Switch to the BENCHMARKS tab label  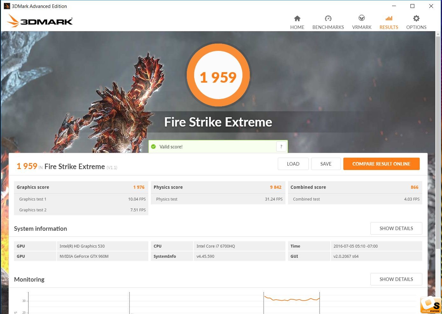328,27
